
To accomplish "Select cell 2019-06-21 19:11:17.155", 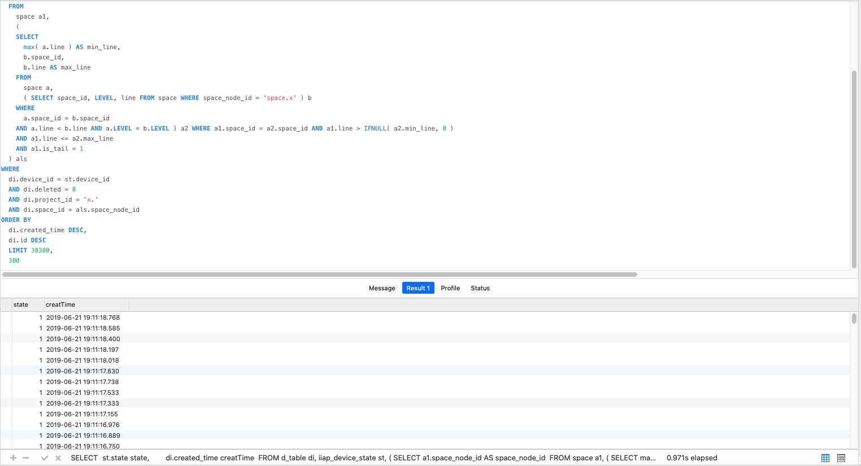I will tap(82, 414).
